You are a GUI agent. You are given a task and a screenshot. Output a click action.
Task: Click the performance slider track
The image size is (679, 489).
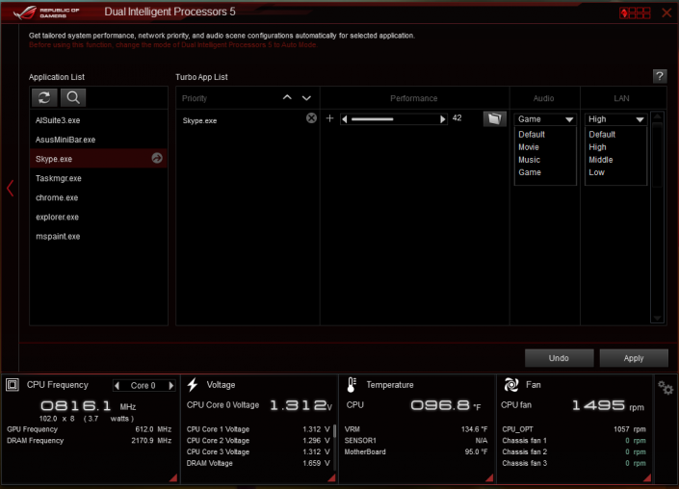pyautogui.click(x=394, y=119)
